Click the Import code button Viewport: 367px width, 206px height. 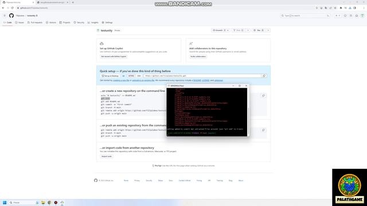107,156
